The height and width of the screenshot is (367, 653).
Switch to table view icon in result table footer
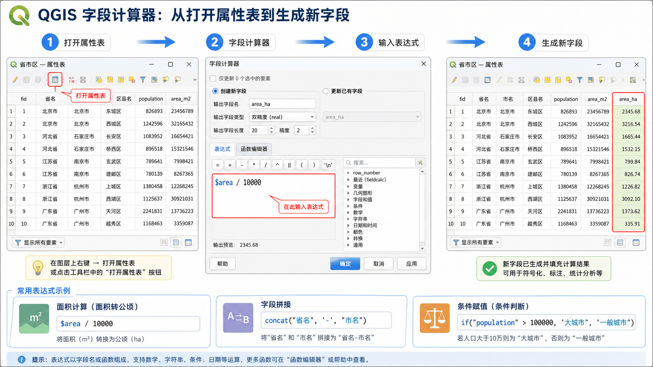point(636,243)
